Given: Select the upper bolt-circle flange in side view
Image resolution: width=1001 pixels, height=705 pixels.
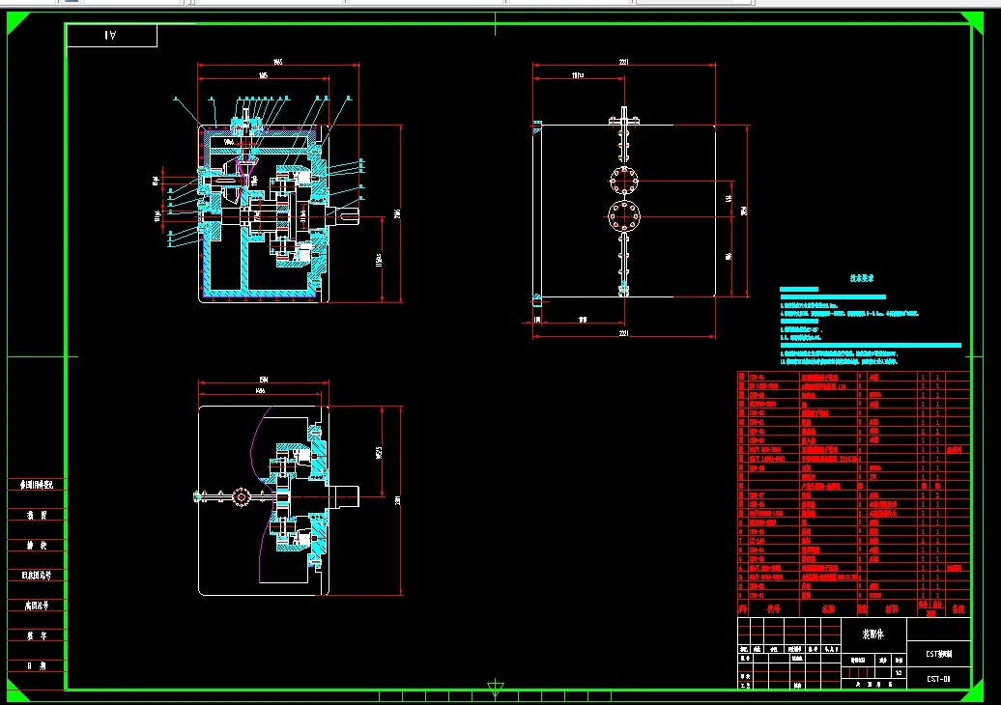Looking at the screenshot, I should coord(624,181).
